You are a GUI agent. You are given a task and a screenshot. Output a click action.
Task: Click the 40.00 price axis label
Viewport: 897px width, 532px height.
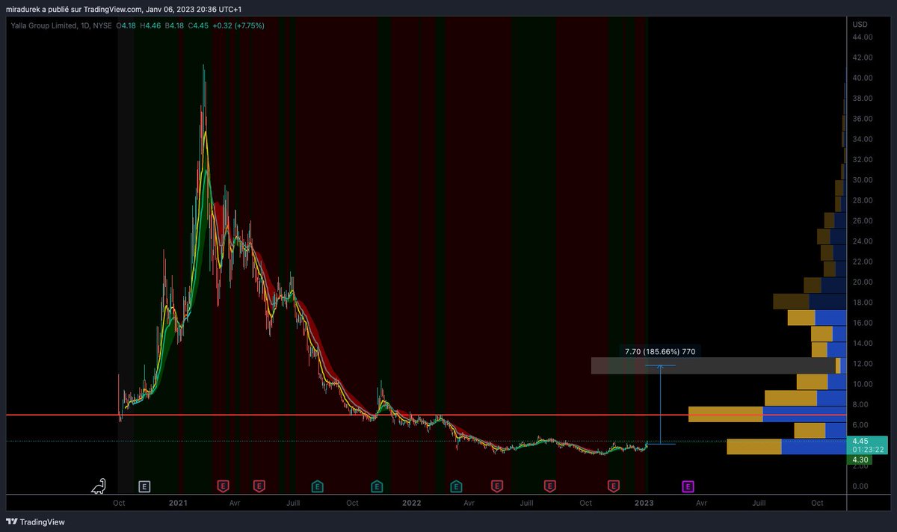863,78
